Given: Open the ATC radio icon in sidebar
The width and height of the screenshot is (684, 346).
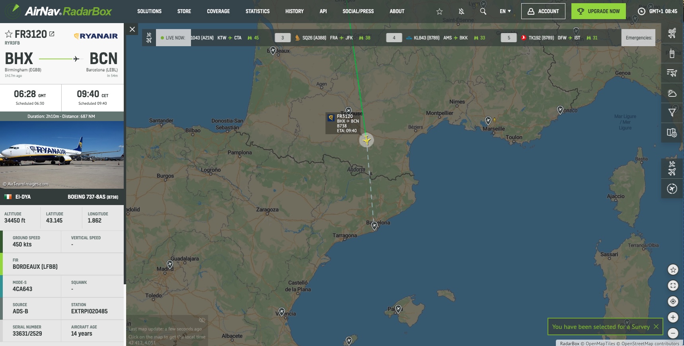Looking at the screenshot, I should pyautogui.click(x=672, y=53).
